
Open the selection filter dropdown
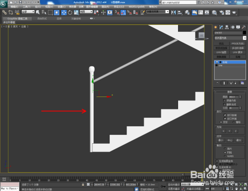pos(28,12)
